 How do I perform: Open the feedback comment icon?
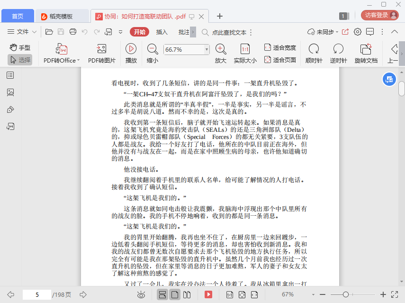pos(370,32)
